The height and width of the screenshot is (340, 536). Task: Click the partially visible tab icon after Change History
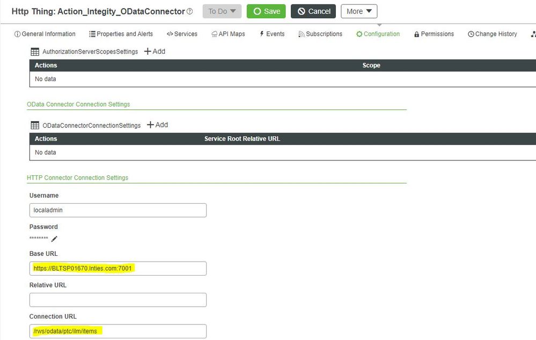pyautogui.click(x=533, y=34)
